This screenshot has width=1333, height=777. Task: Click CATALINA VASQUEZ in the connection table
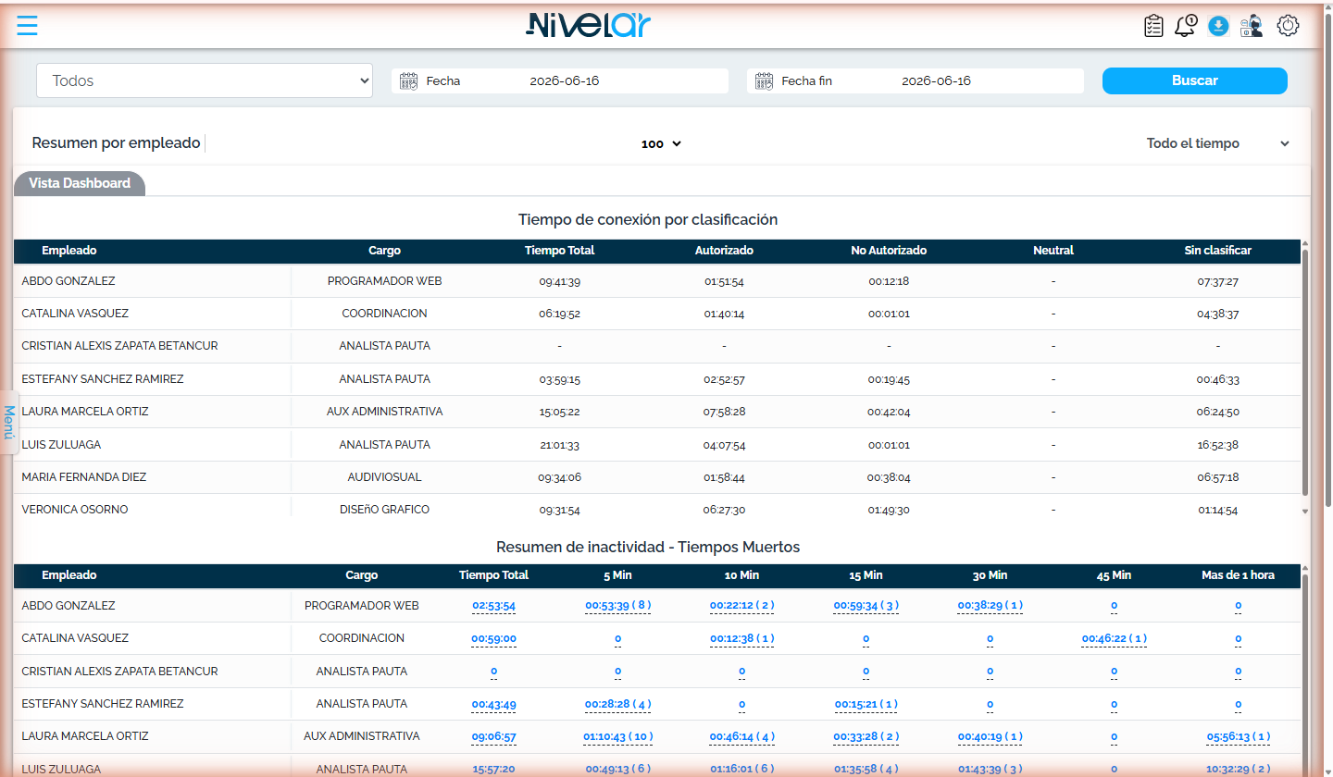coord(75,314)
